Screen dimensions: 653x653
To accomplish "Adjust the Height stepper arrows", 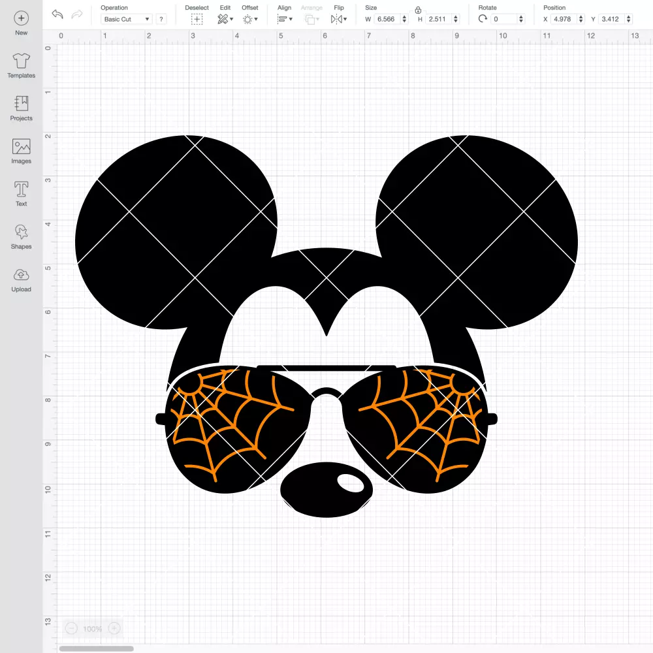I will (456, 19).
